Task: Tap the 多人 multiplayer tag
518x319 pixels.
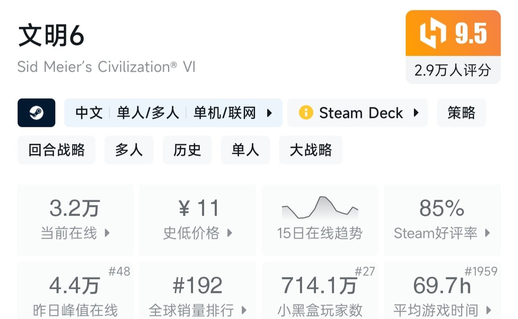Action: [129, 150]
